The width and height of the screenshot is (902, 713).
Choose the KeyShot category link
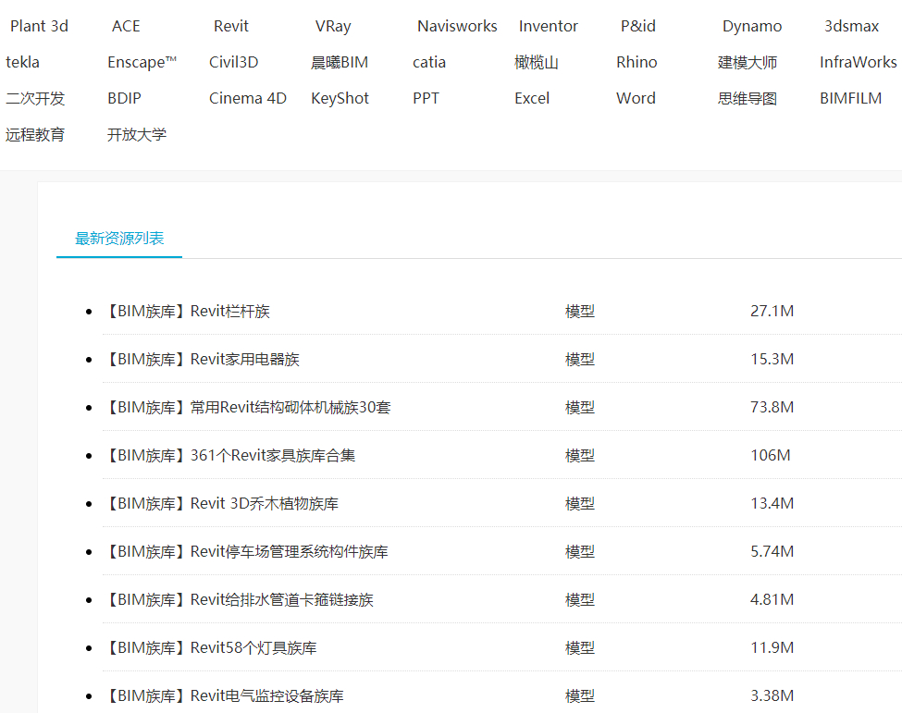340,98
